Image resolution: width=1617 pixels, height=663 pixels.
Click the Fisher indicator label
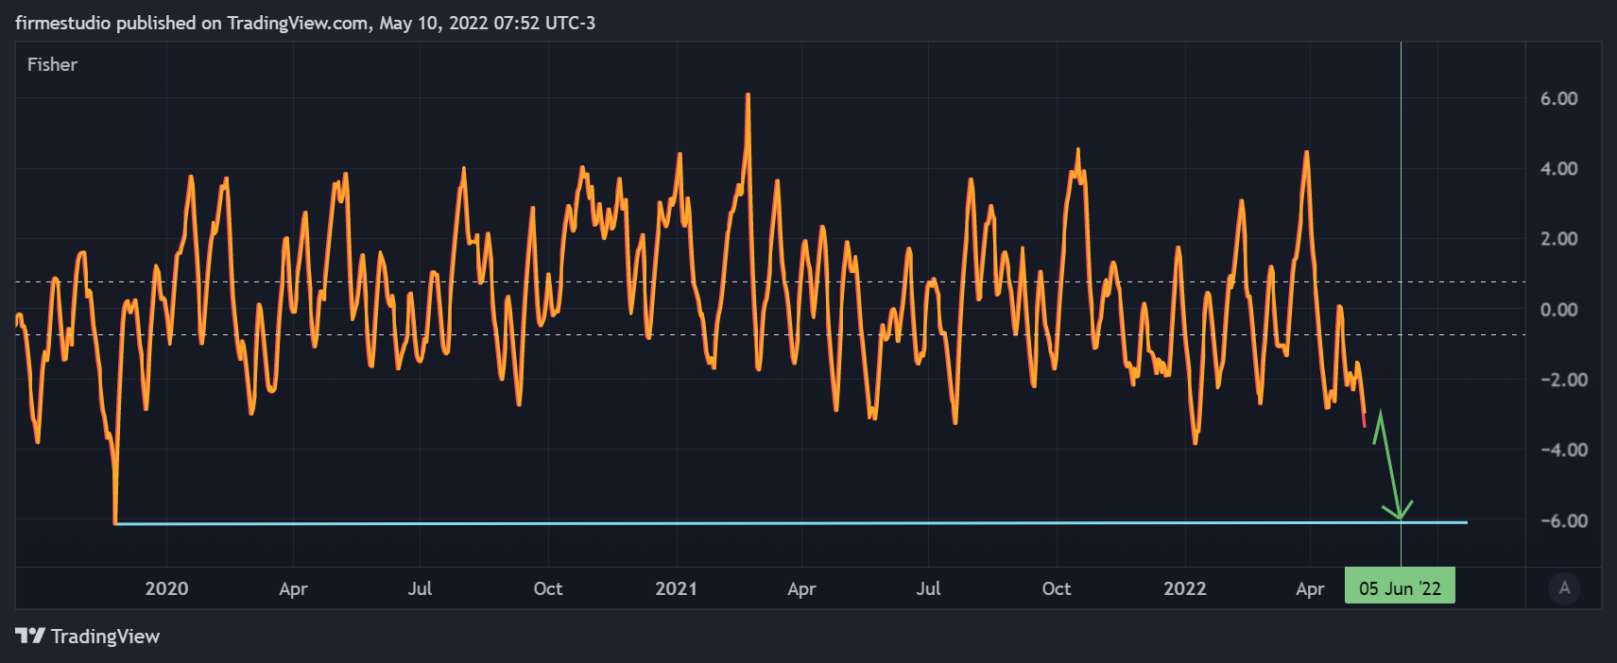[x=52, y=64]
